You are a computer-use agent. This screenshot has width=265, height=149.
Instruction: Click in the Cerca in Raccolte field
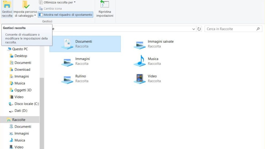[230, 29]
